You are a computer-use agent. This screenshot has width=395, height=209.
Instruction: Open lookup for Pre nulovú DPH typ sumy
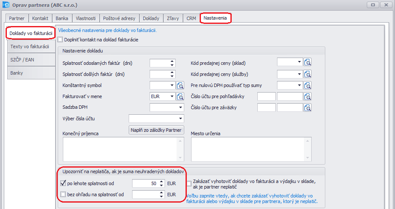click(307, 85)
